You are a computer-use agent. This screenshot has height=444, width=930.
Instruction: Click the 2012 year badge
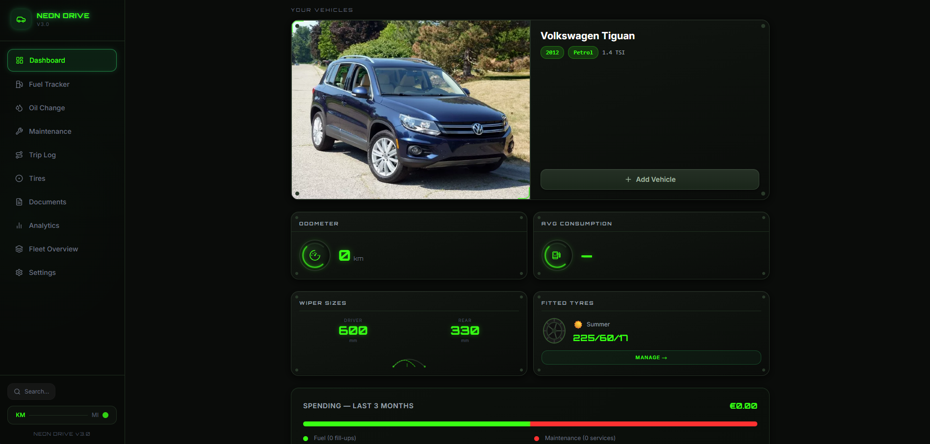(552, 52)
